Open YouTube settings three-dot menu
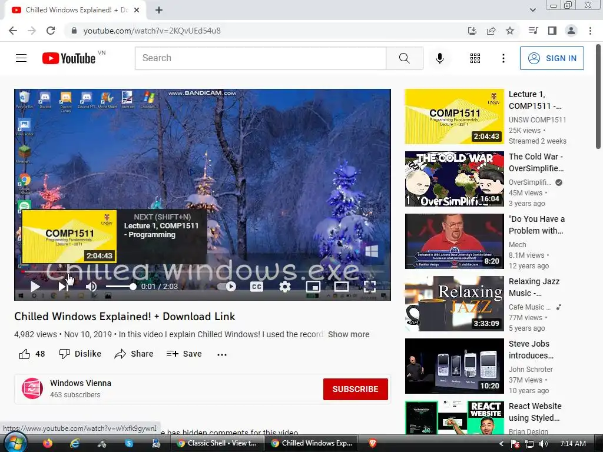The image size is (603, 452). pyautogui.click(x=503, y=58)
